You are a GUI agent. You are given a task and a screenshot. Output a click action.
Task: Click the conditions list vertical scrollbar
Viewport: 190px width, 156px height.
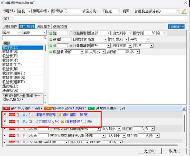click(x=185, y=123)
